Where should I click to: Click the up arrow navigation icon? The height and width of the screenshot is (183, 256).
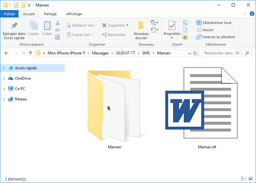click(x=30, y=53)
